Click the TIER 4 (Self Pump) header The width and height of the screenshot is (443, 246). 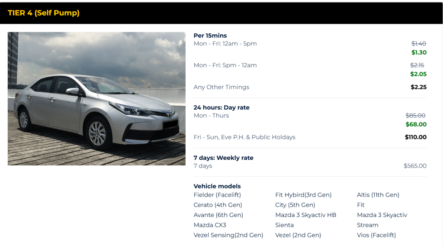[44, 13]
